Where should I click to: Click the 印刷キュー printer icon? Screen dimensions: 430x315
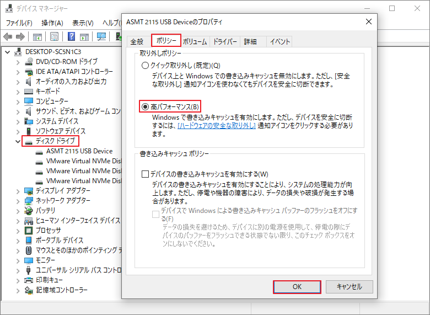click(x=29, y=280)
